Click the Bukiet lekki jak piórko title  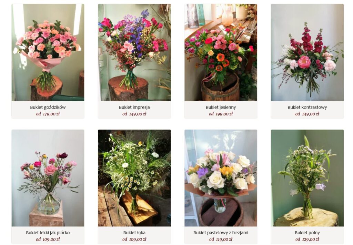48,233
